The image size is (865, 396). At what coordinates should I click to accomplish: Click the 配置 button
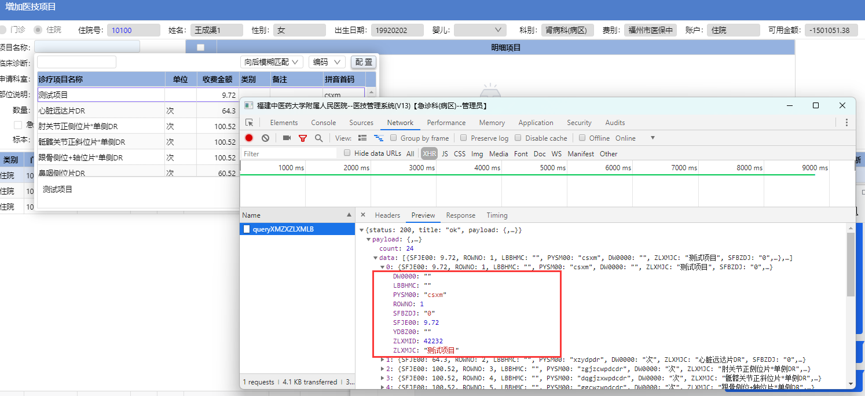coord(364,62)
